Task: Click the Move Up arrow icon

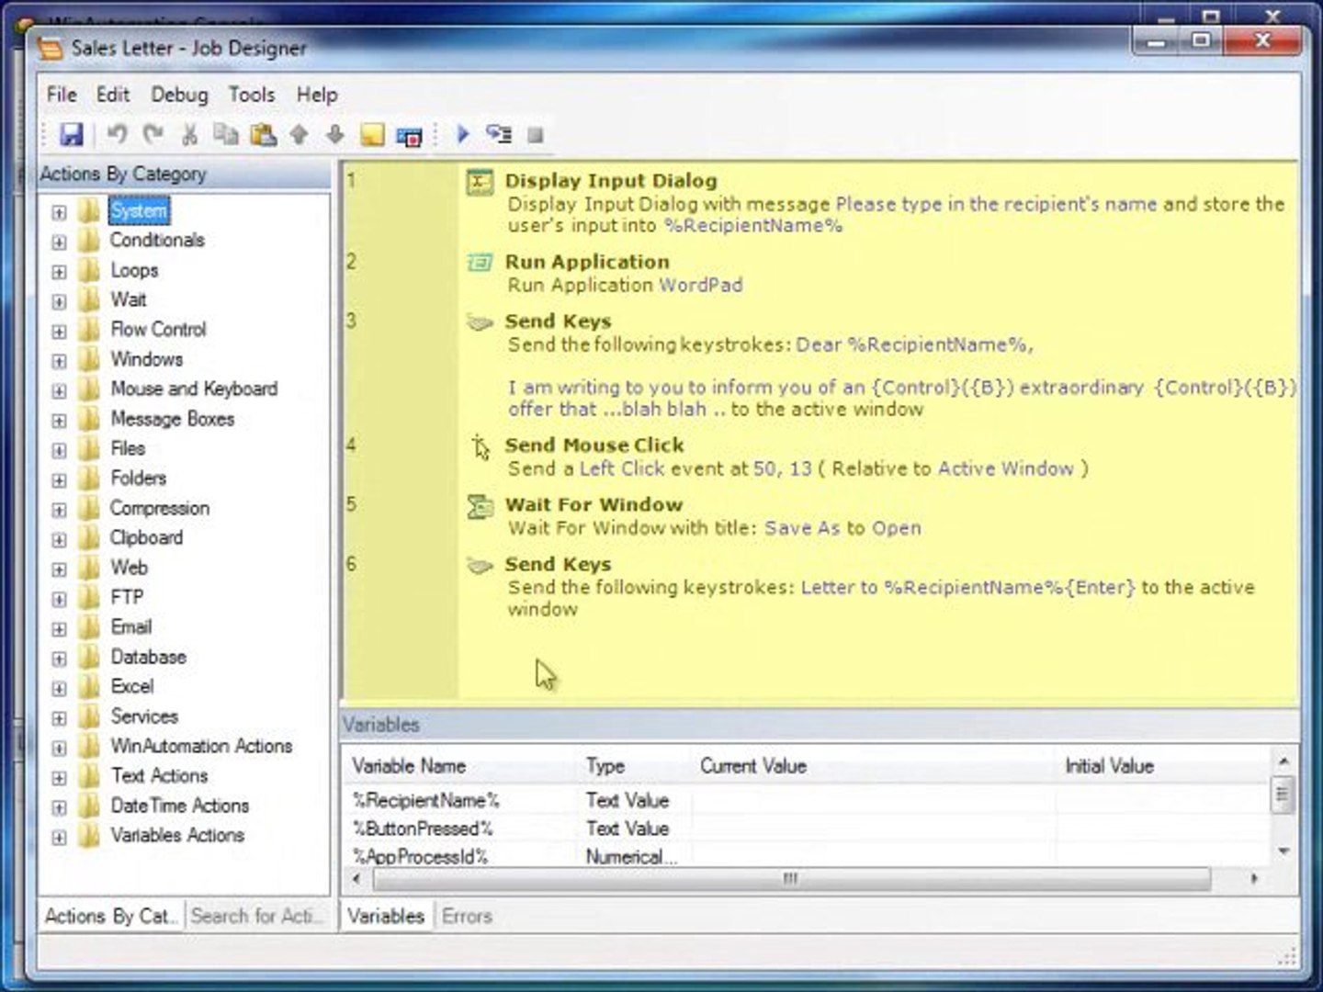Action: point(299,135)
